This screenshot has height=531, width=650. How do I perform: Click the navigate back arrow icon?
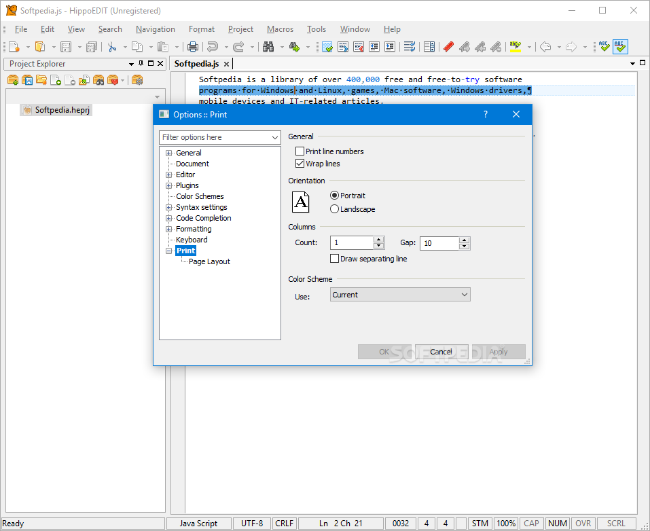(545, 47)
